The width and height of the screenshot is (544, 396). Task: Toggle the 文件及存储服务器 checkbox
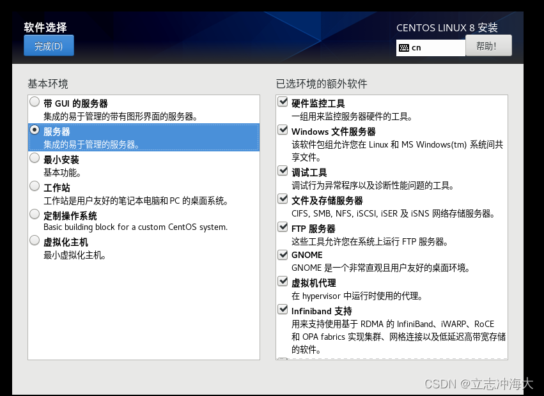283,199
